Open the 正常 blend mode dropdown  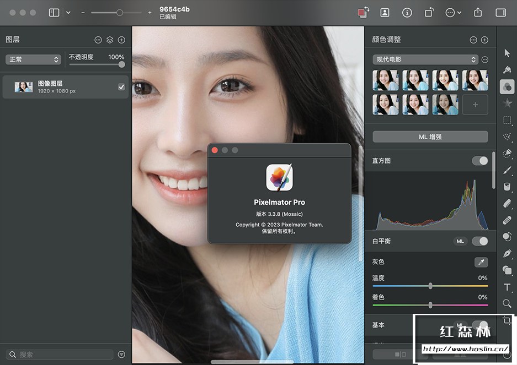tap(33, 59)
